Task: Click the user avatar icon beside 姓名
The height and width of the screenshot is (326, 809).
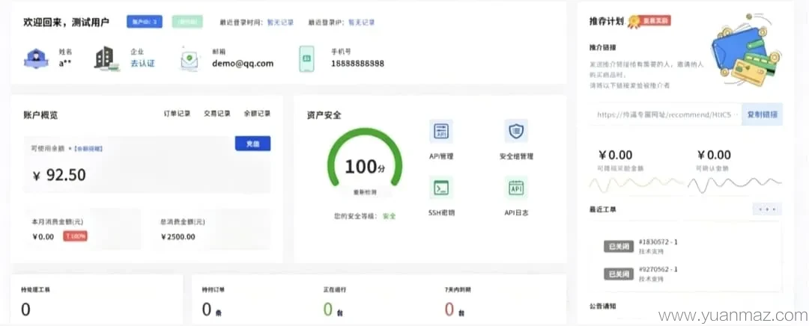Action: pos(36,58)
